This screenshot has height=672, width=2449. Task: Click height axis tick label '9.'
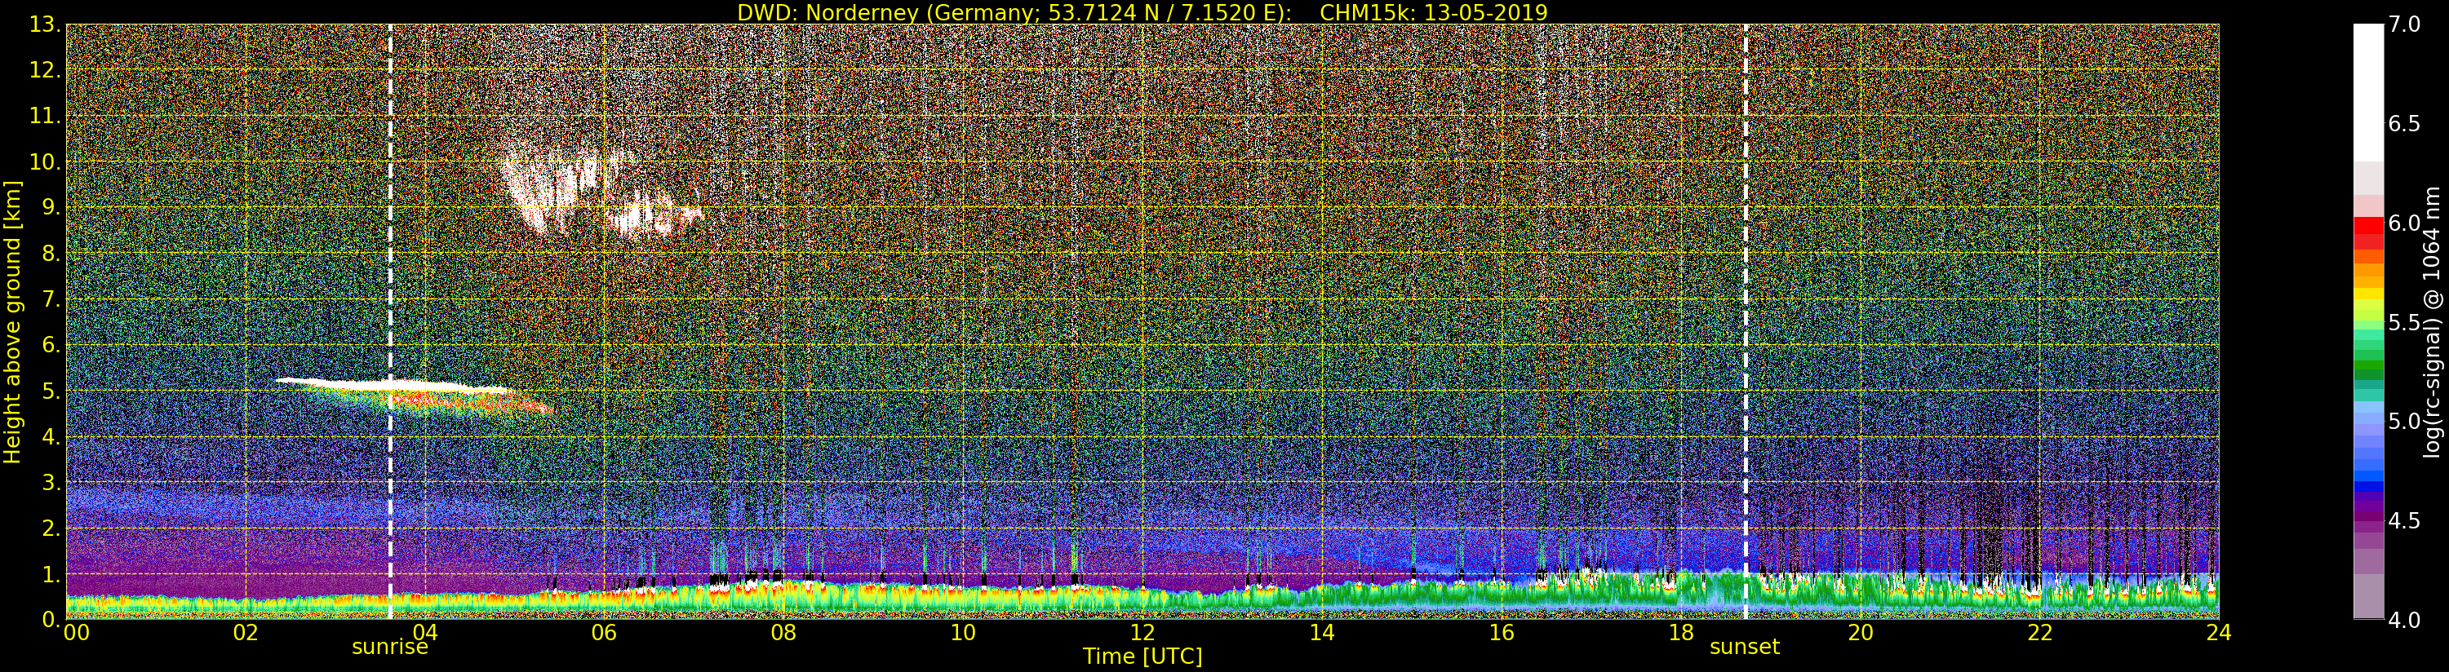[51, 207]
